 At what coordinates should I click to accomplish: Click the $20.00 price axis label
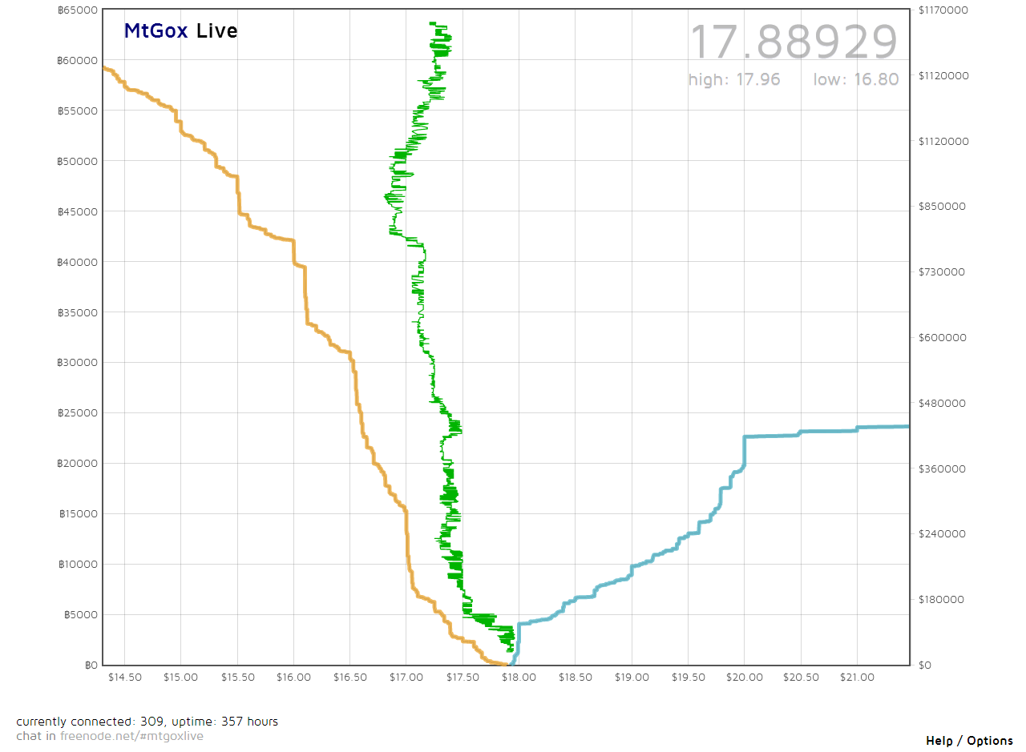(x=745, y=678)
